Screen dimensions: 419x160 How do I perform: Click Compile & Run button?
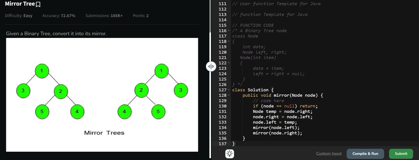[365, 153]
